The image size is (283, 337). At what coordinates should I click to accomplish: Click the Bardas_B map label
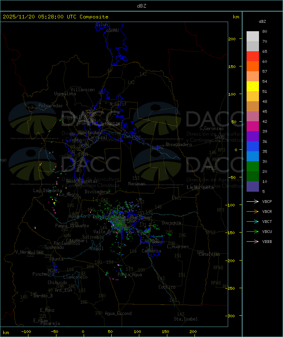click(43, 296)
